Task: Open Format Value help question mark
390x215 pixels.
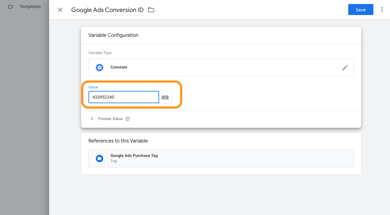Action: coord(128,119)
